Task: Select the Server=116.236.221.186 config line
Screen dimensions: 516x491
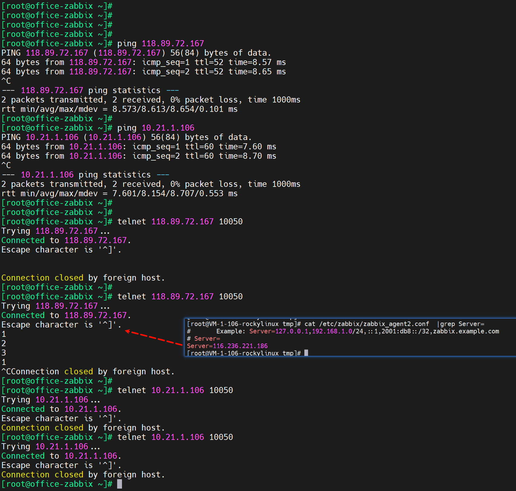Action: click(227, 346)
